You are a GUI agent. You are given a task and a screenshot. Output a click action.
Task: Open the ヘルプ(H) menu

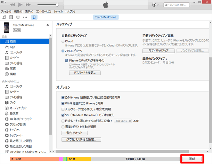[70, 11]
